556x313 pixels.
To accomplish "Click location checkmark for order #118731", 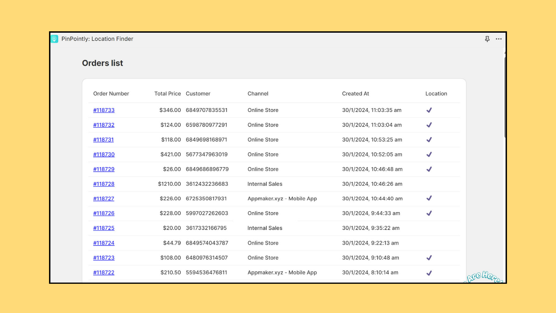I will (429, 139).
